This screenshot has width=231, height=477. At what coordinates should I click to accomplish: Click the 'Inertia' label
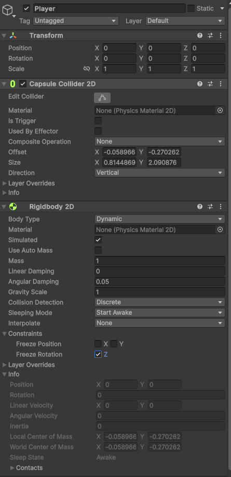point(19,426)
